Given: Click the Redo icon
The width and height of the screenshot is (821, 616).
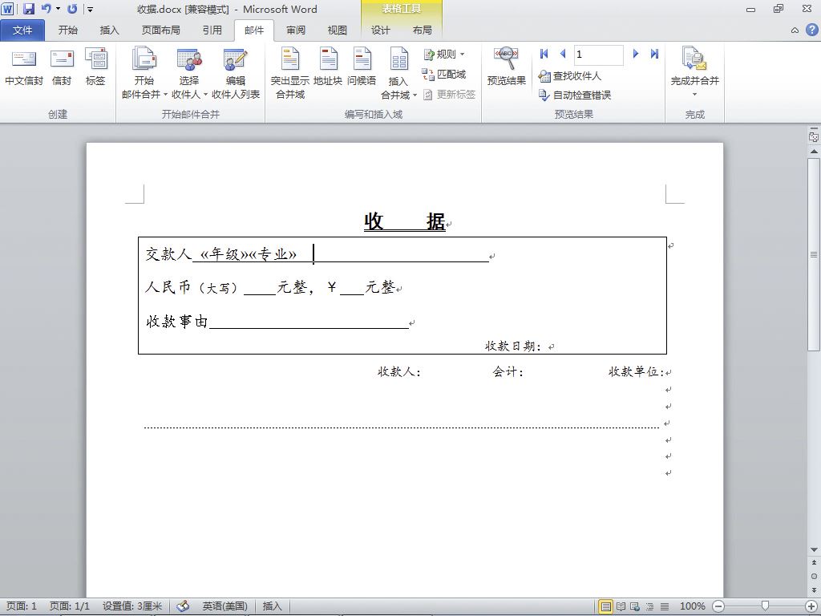Looking at the screenshot, I should [72, 9].
